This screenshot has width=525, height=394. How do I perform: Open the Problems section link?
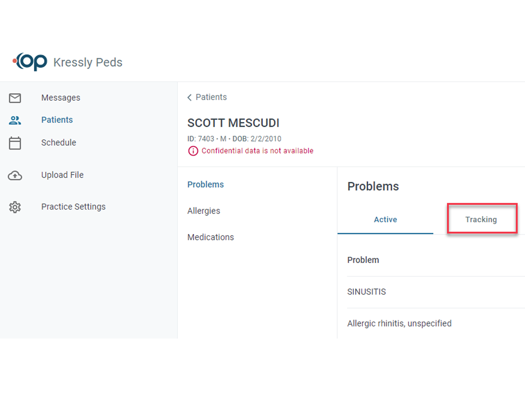coord(205,185)
